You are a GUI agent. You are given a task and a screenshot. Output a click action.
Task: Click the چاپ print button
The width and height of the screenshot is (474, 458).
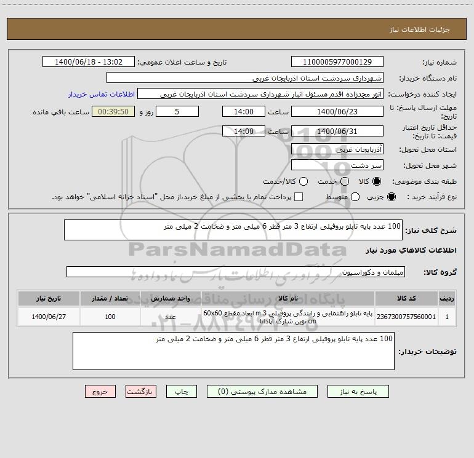point(182,392)
